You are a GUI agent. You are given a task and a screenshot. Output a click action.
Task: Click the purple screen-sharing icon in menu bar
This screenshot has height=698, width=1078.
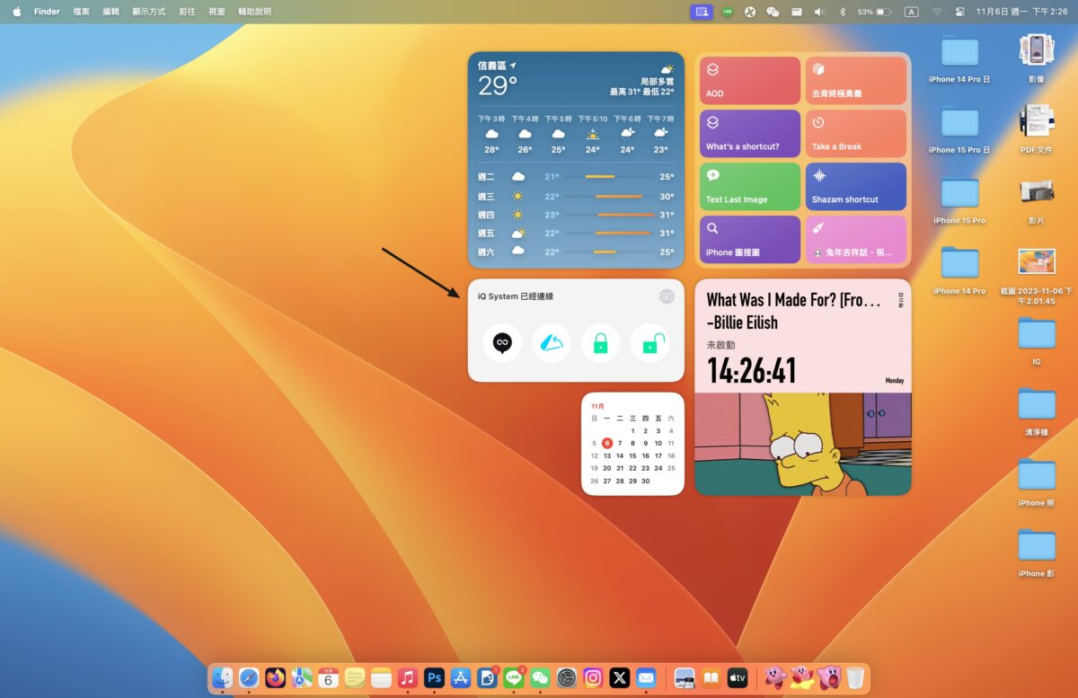pos(702,12)
